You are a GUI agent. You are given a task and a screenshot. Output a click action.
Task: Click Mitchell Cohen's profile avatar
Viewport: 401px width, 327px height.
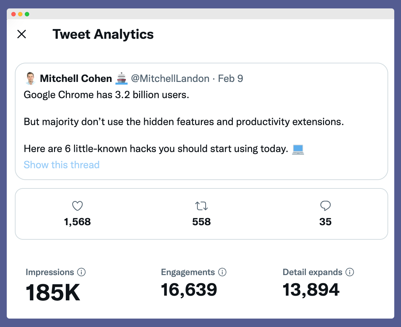[x=30, y=78]
